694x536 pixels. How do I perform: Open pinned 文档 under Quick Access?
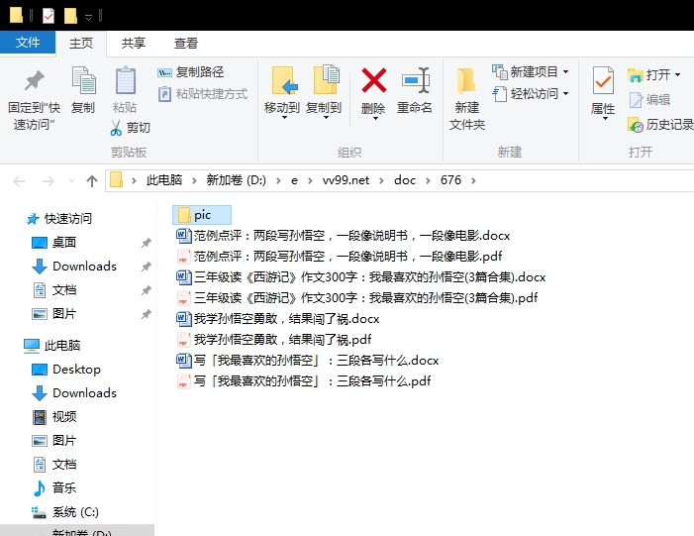54,290
